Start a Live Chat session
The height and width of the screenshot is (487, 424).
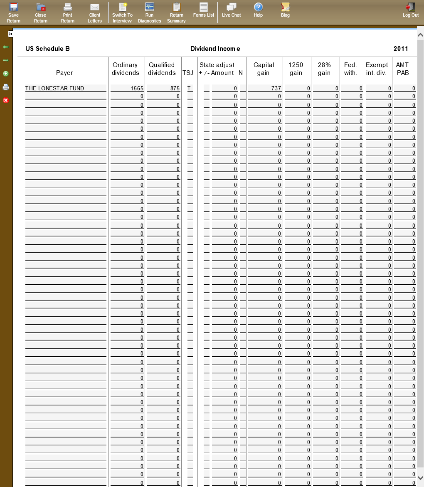231,10
